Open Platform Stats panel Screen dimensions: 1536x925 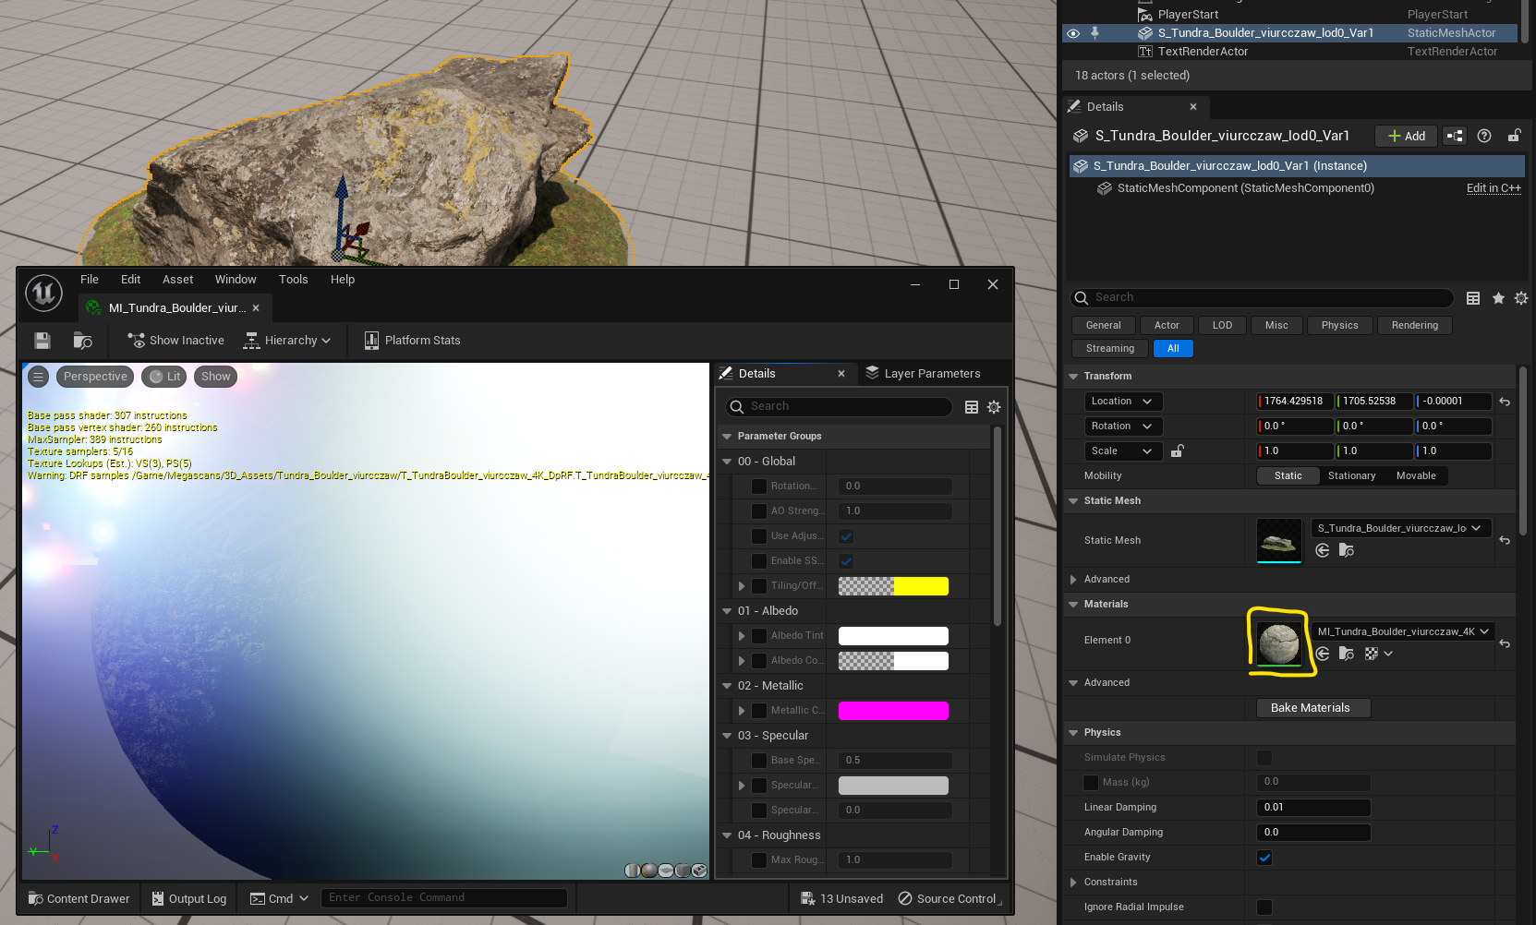click(x=412, y=341)
